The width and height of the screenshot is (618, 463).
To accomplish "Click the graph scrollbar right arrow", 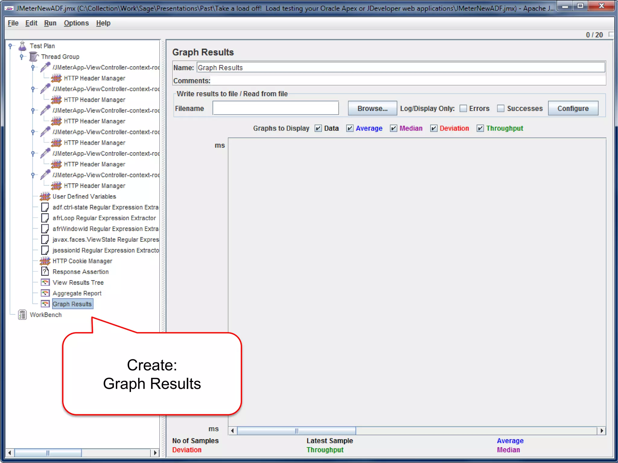I will point(602,431).
